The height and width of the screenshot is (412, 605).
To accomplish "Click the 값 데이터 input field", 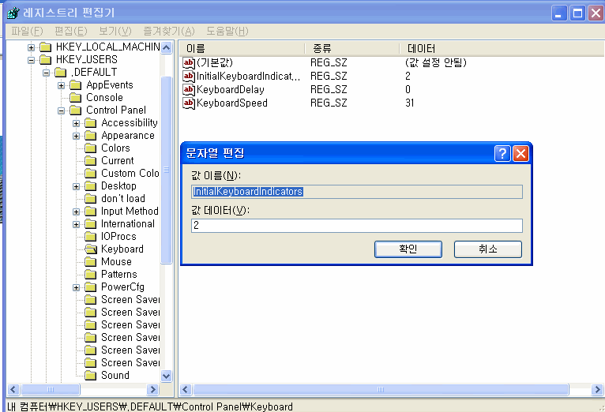I will [357, 226].
